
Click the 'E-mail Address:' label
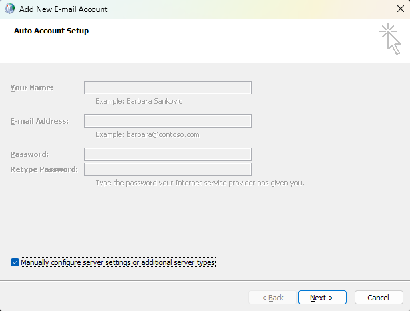[x=39, y=121]
